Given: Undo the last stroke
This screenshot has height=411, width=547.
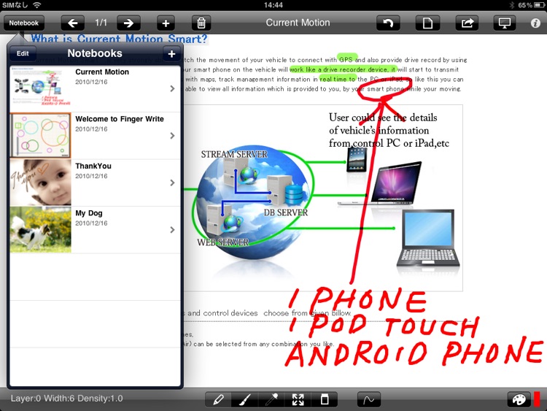Looking at the screenshot, I should 388,23.
